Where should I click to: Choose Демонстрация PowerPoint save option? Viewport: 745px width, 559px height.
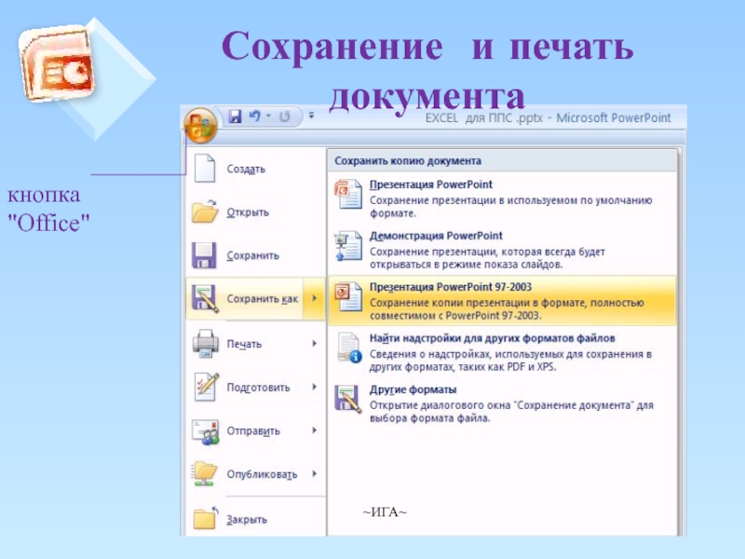tap(502, 250)
